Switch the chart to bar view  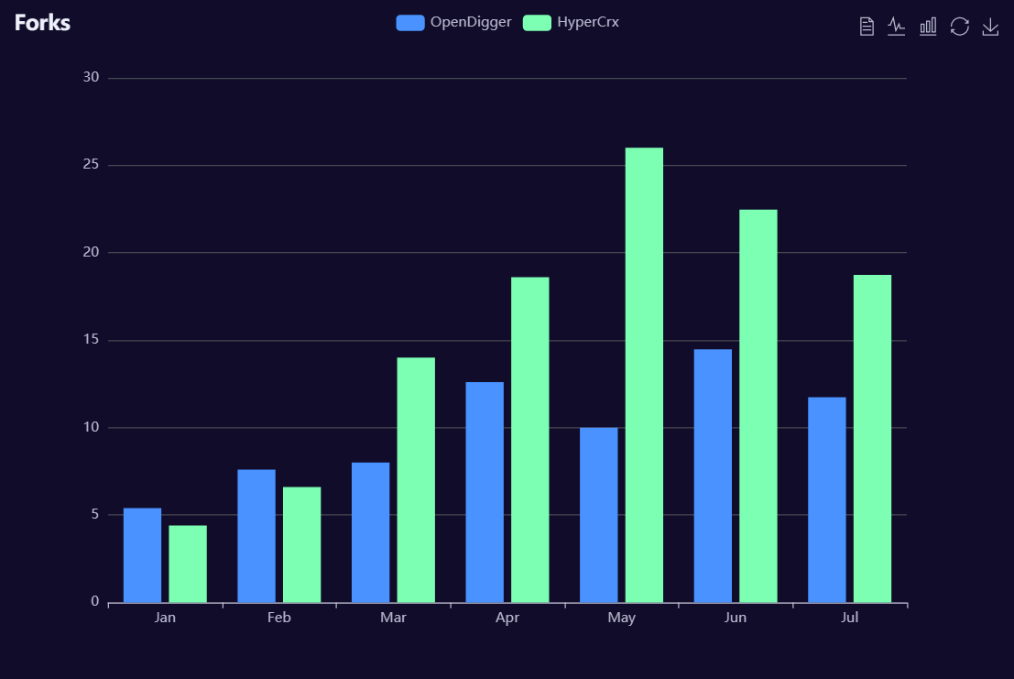pyautogui.click(x=927, y=26)
